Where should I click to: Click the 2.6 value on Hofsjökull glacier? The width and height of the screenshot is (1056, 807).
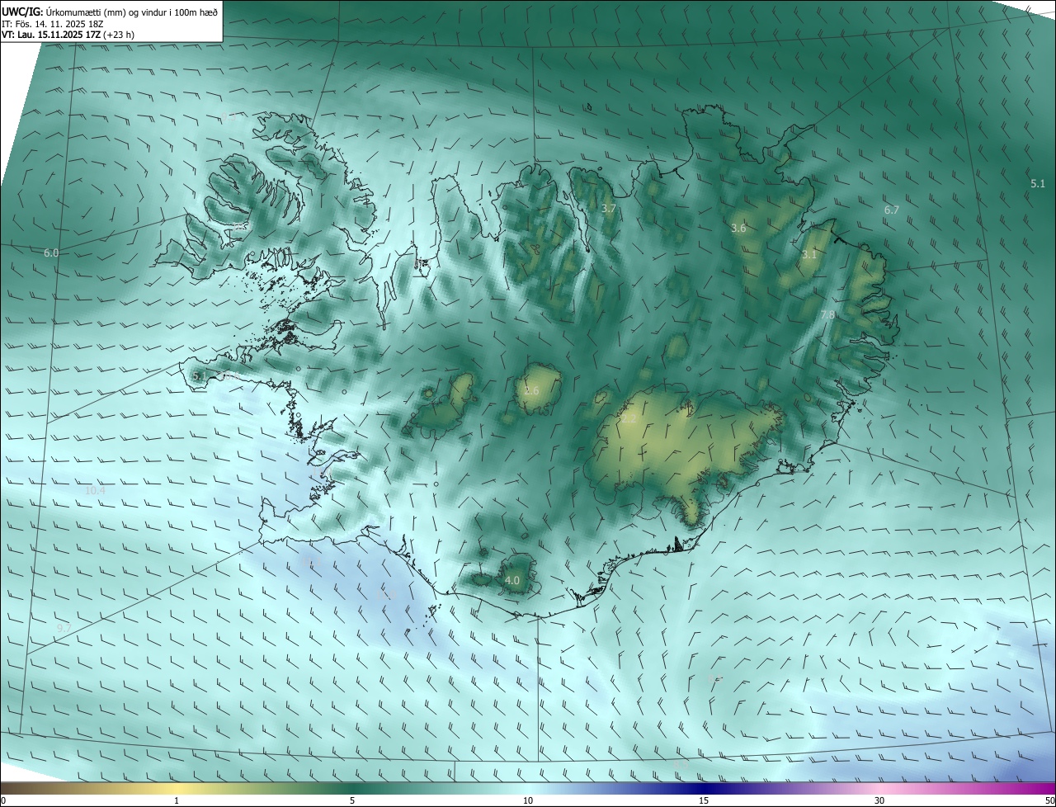pos(531,391)
